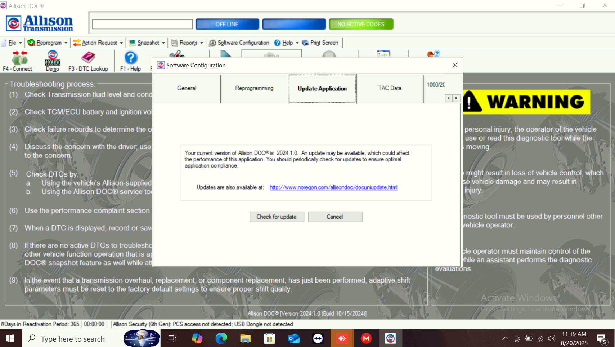The image size is (615, 347).
Task: Open the notification center icon
Action: pos(601,339)
